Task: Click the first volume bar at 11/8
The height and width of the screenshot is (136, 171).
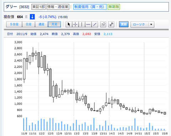Action: click(x=24, y=124)
